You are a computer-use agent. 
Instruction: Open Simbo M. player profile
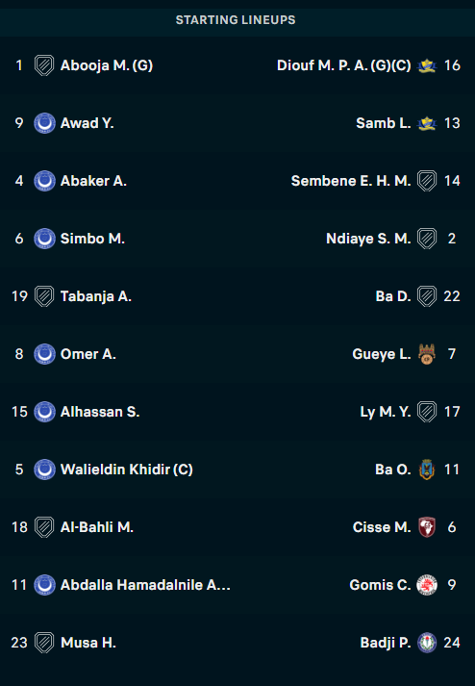pyautogui.click(x=92, y=239)
